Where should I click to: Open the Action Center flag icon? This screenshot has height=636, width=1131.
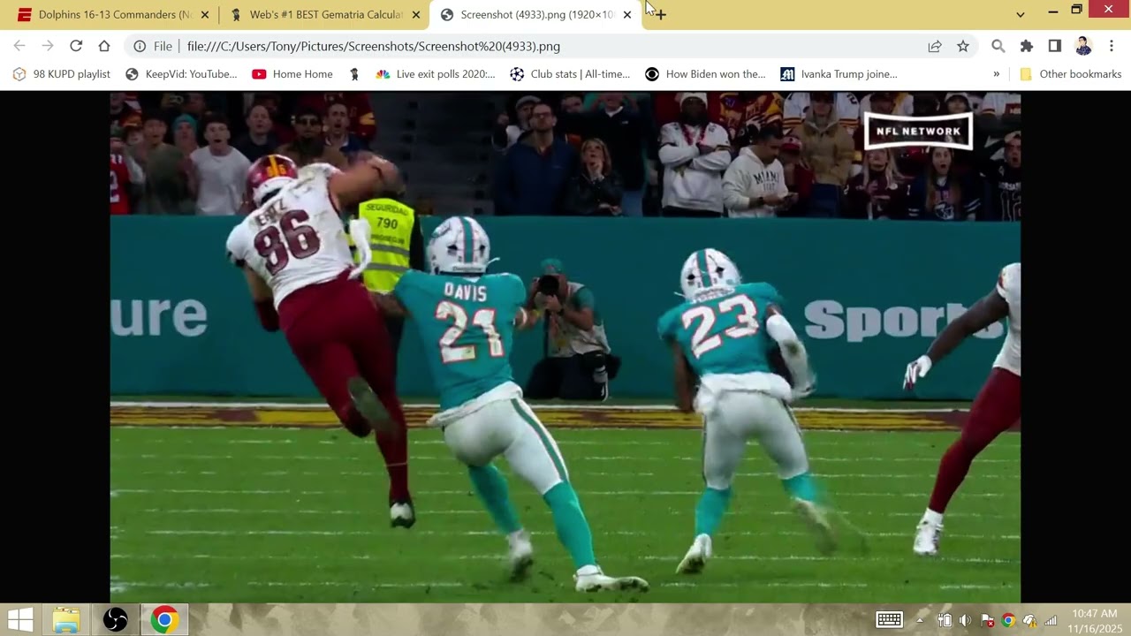point(987,620)
